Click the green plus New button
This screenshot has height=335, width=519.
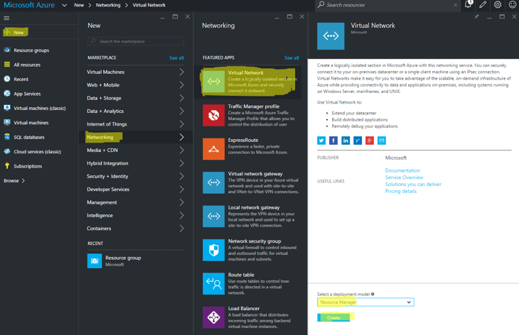click(x=15, y=33)
